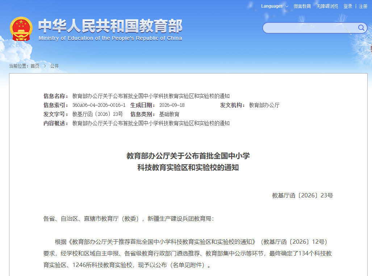
Task: Click the 注册 register link
Action: (x=363, y=6)
